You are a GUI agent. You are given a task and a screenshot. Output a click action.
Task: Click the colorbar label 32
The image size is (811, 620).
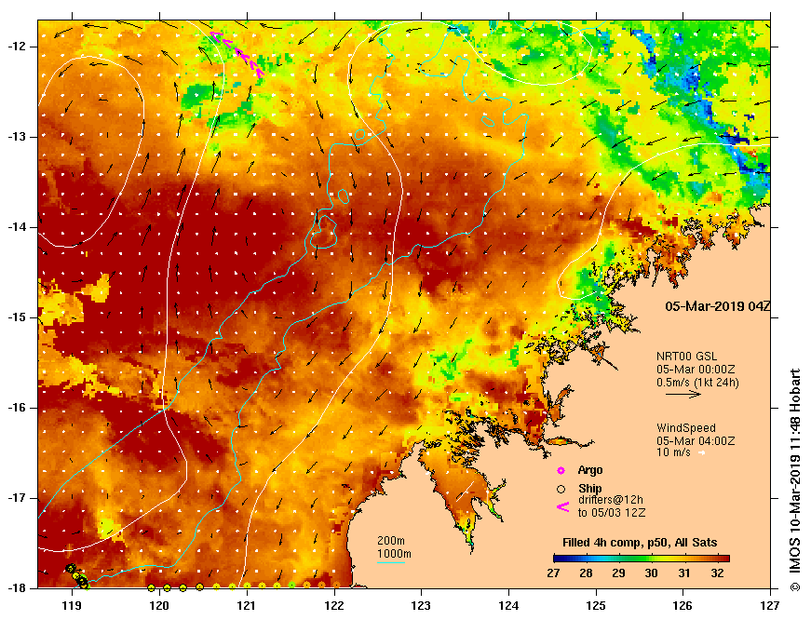click(717, 573)
